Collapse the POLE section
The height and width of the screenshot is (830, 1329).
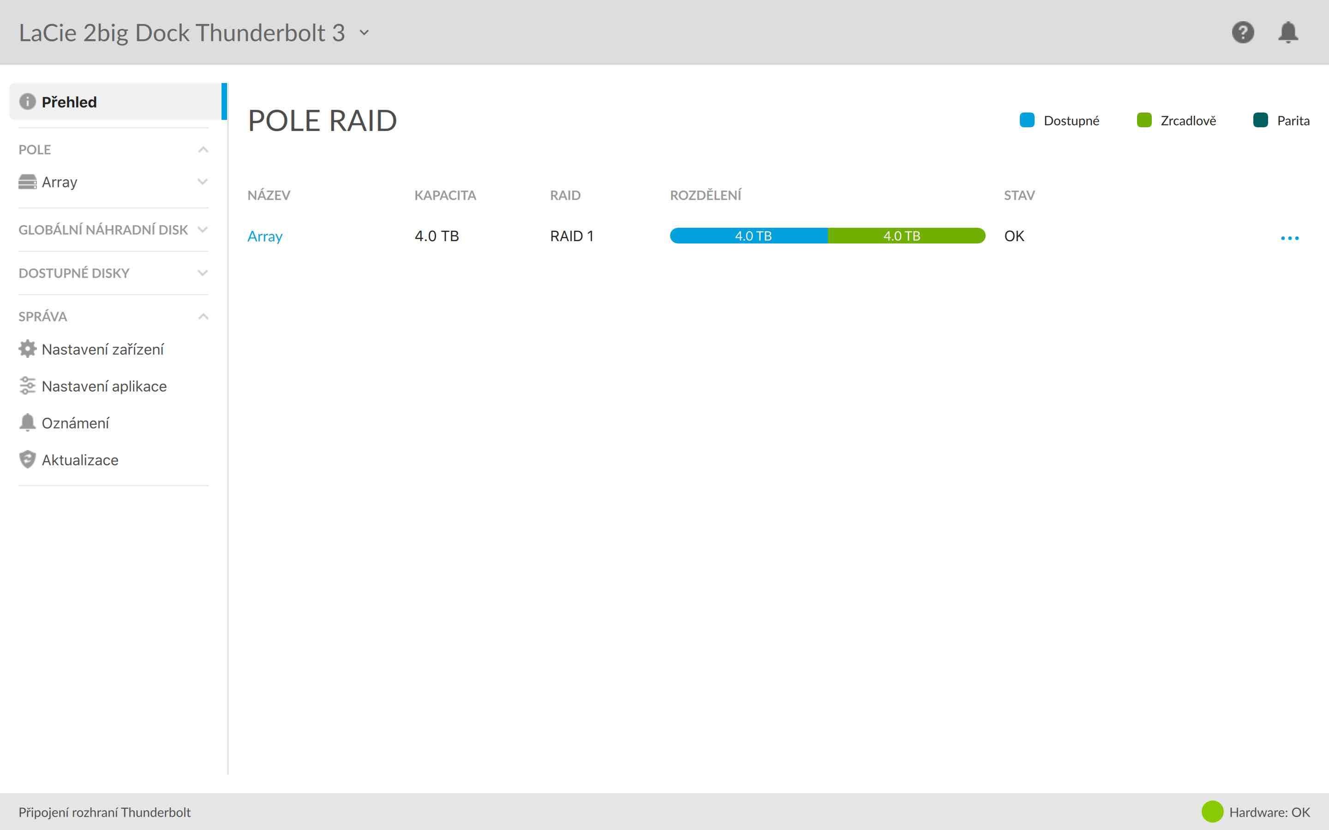(x=203, y=149)
